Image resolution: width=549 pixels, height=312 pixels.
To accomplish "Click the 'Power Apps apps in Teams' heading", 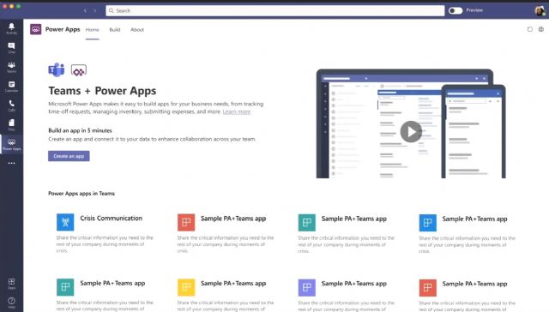I will 81,194.
